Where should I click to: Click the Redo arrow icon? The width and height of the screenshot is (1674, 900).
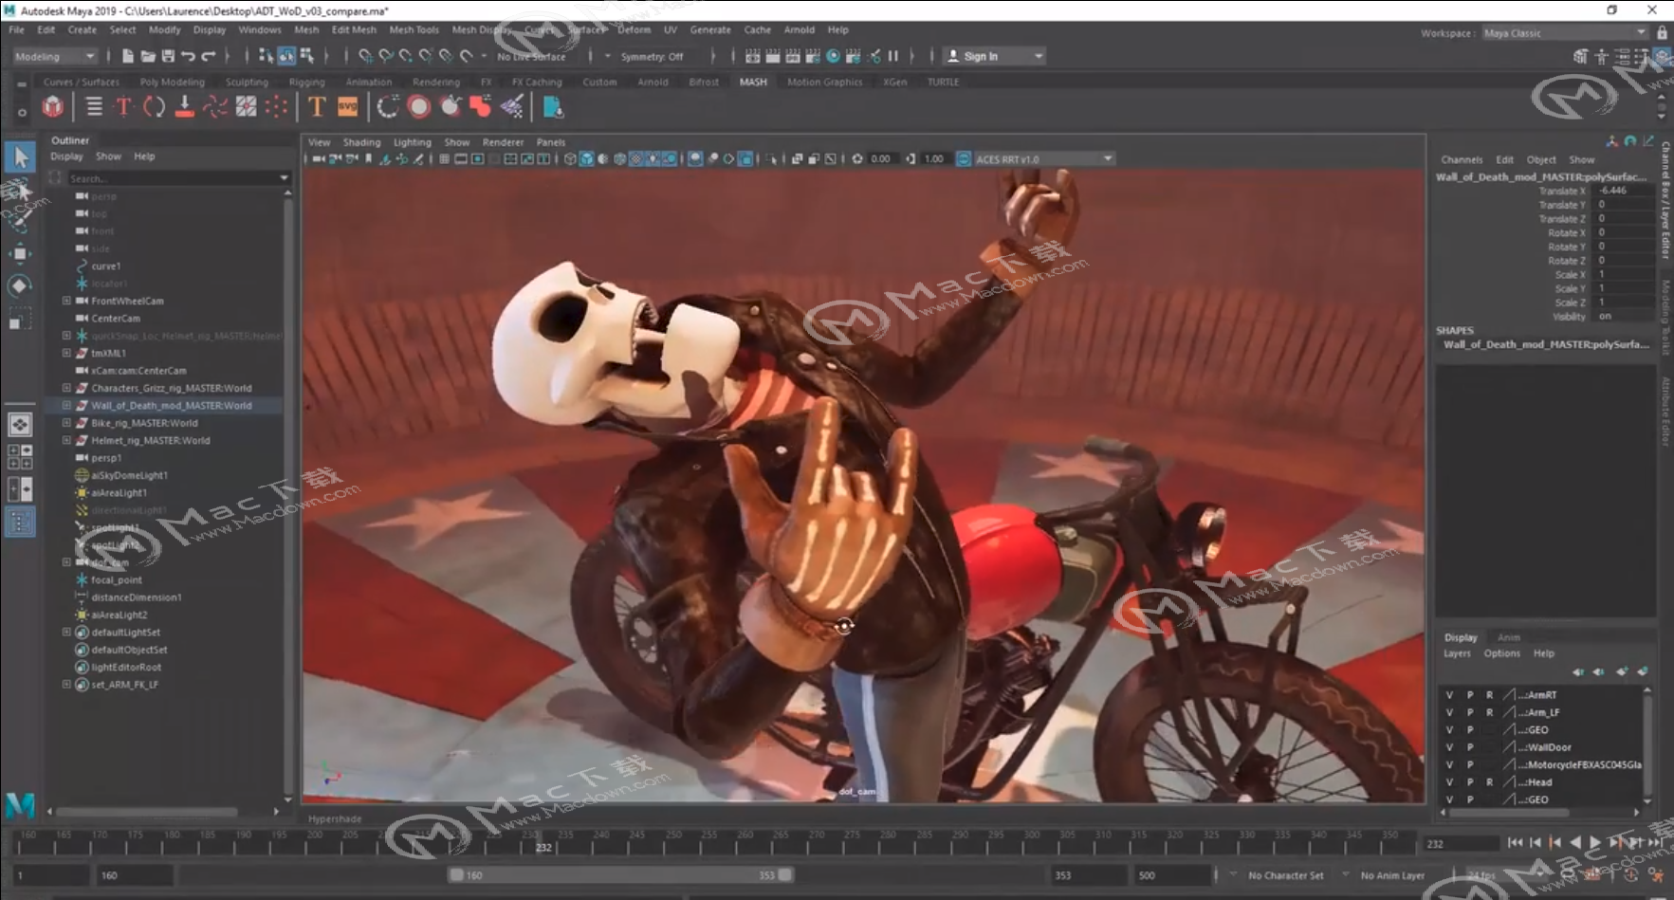click(x=209, y=56)
